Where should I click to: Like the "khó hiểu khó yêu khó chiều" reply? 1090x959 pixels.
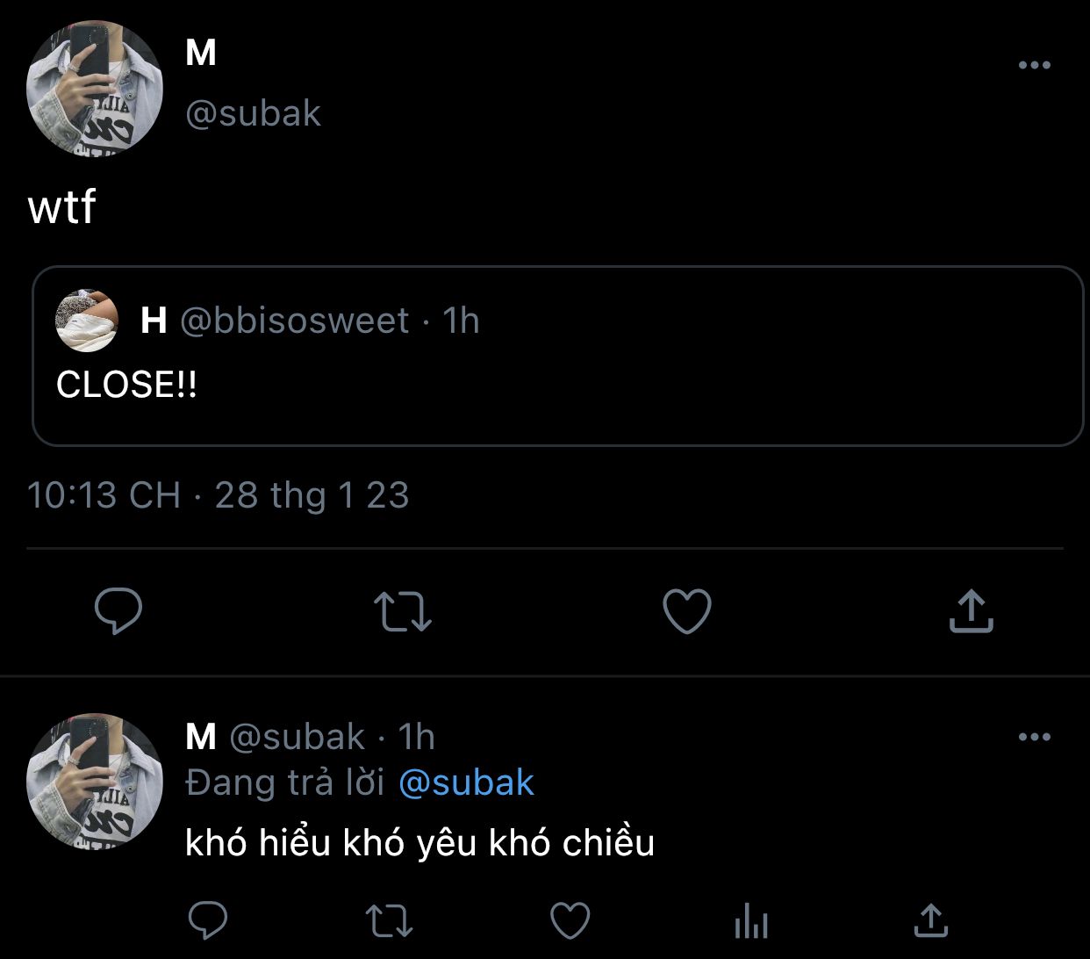570,920
